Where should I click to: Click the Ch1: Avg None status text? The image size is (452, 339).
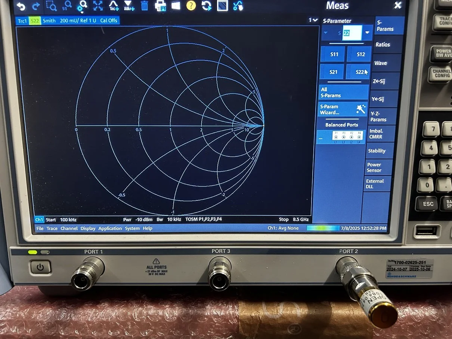coord(283,228)
